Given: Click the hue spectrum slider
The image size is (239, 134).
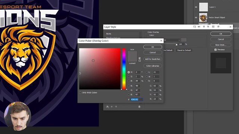Looking at the screenshot, I should (124, 69).
